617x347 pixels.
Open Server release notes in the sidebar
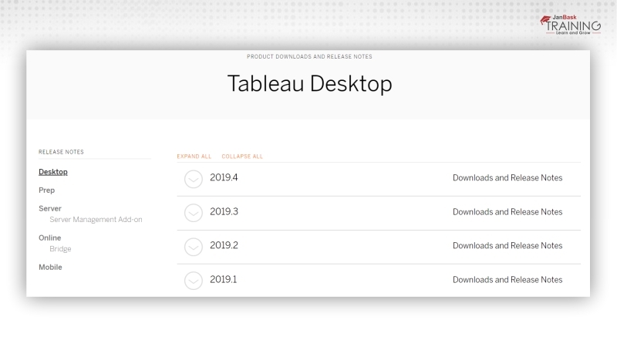coord(50,208)
